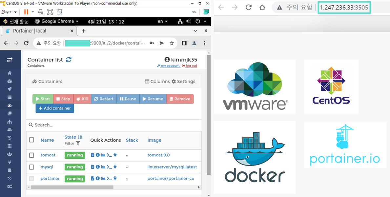Attach to portainer container plug icon

[115, 178]
